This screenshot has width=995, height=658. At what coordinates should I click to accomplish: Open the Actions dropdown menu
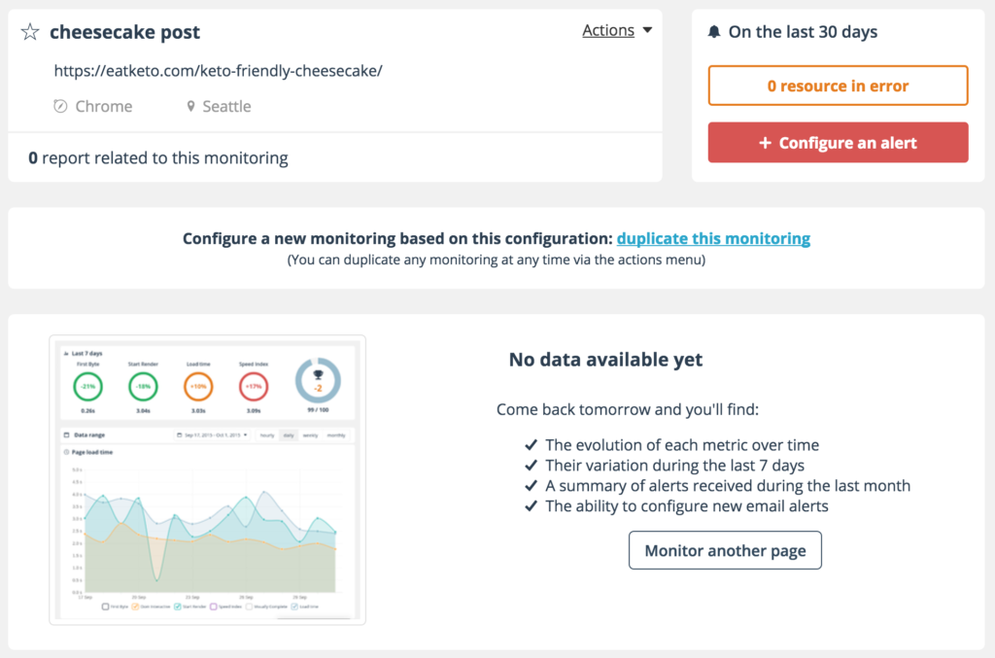(x=617, y=31)
